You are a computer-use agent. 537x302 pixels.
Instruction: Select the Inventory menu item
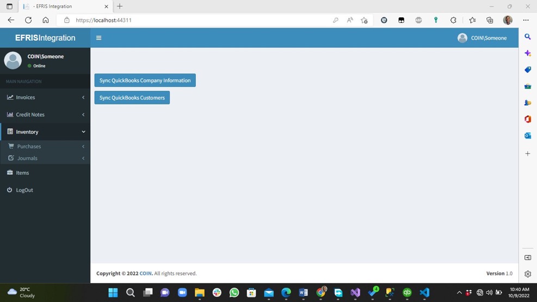[x=45, y=132]
